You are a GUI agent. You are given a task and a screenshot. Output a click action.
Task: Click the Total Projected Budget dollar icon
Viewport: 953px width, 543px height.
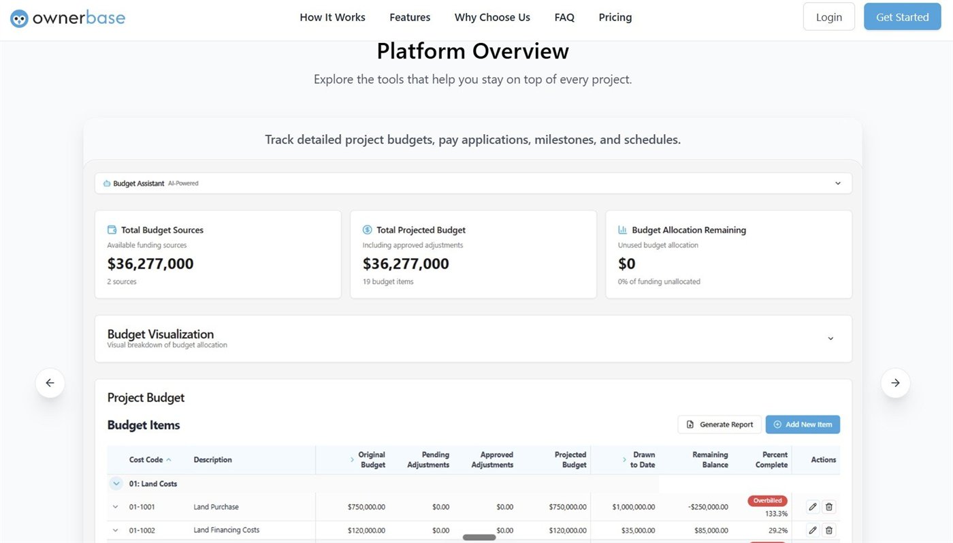click(x=368, y=230)
